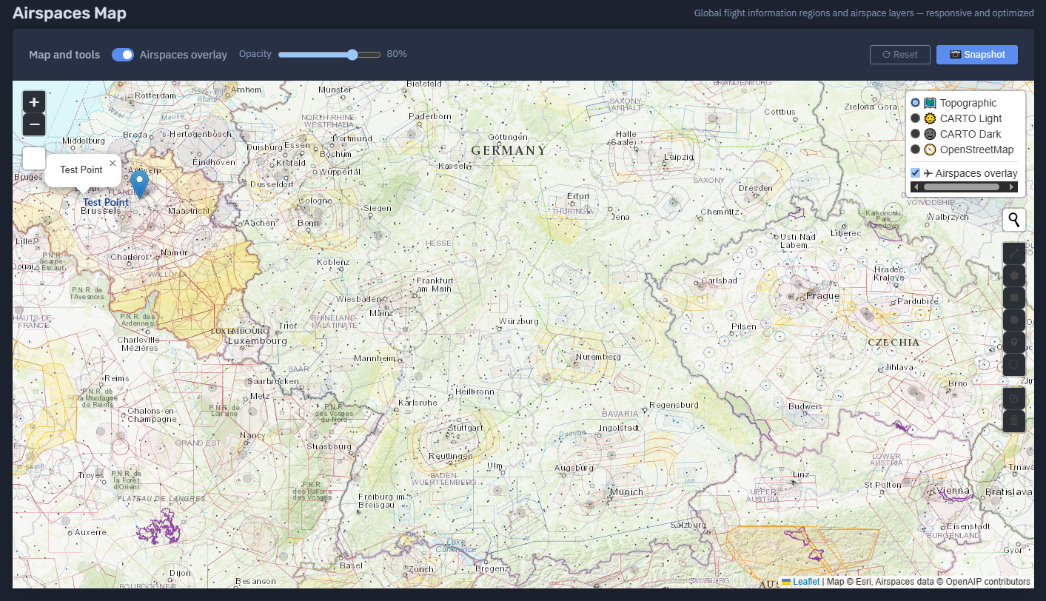Choose the CARTO Dark basemap

(916, 134)
